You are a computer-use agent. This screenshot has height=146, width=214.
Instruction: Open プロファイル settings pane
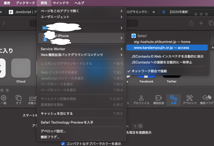point(141,100)
